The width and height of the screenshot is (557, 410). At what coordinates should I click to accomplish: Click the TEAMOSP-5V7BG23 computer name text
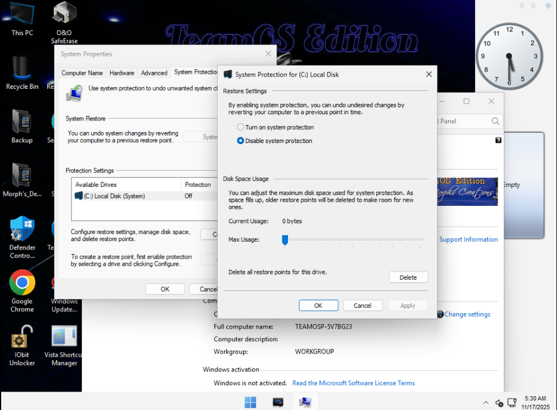click(323, 326)
